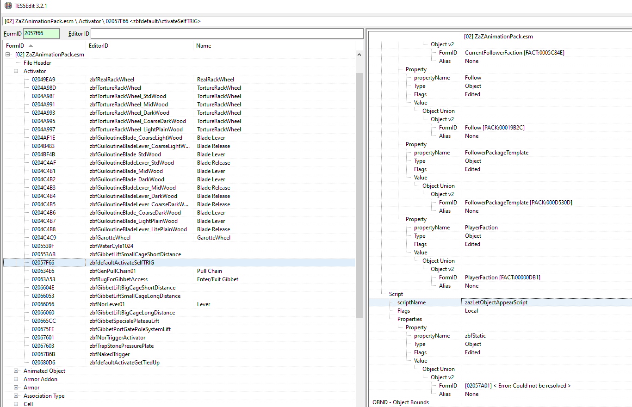Click the FollowerPackageTemplate propertyName value

[496, 153]
